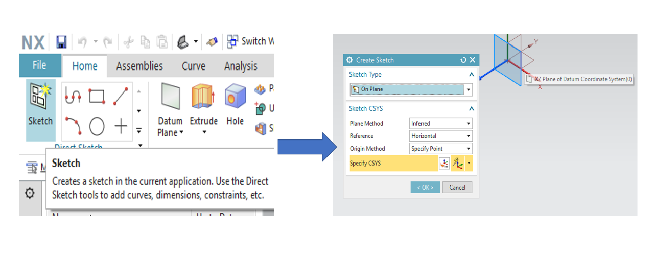Collapse the Sketch Type section
The height and width of the screenshot is (279, 654).
(471, 75)
